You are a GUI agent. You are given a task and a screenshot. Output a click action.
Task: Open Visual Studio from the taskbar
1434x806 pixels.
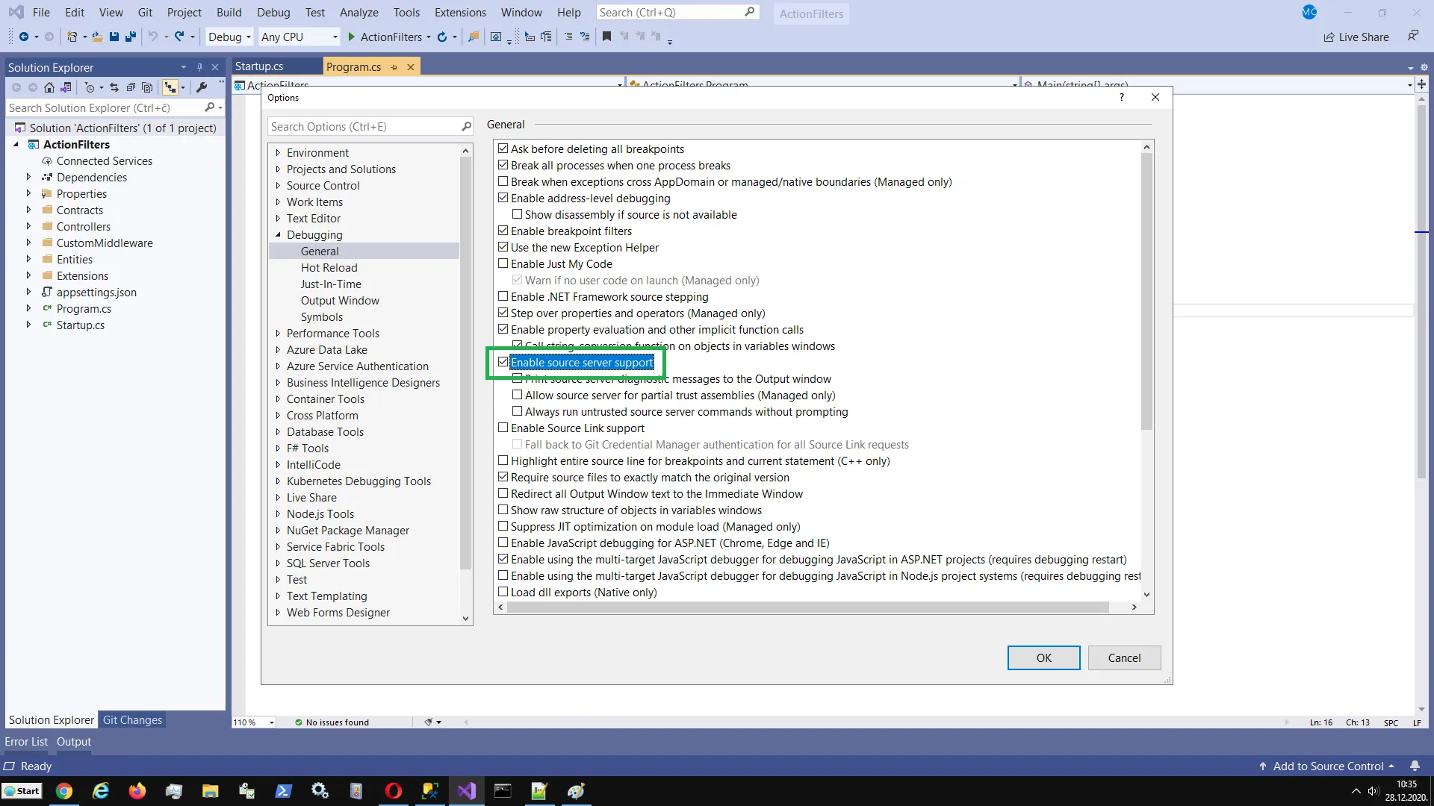(467, 791)
